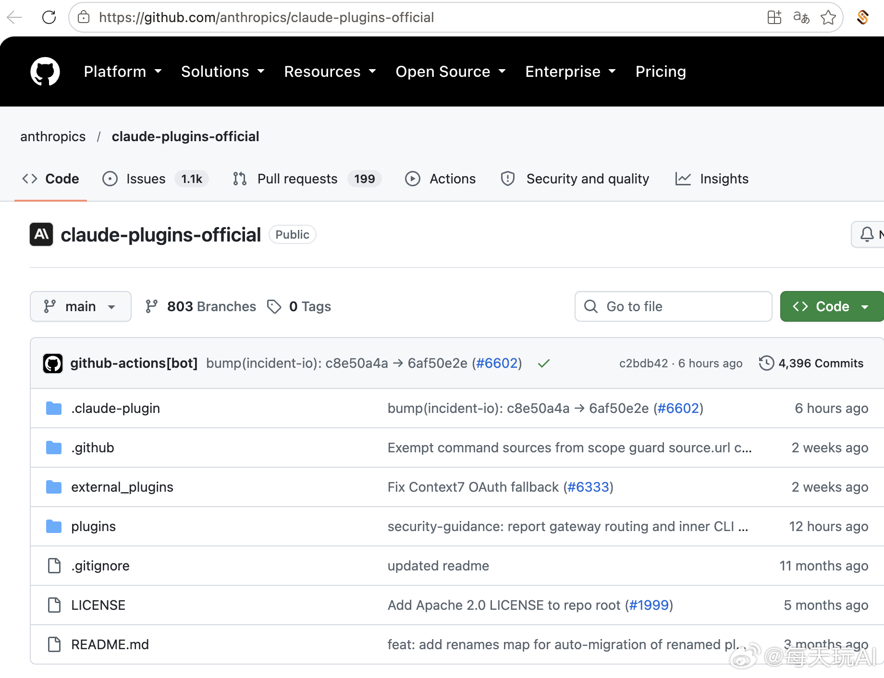The width and height of the screenshot is (884, 678).
Task: Click the tag icon beside 0 Tags
Action: click(x=274, y=306)
